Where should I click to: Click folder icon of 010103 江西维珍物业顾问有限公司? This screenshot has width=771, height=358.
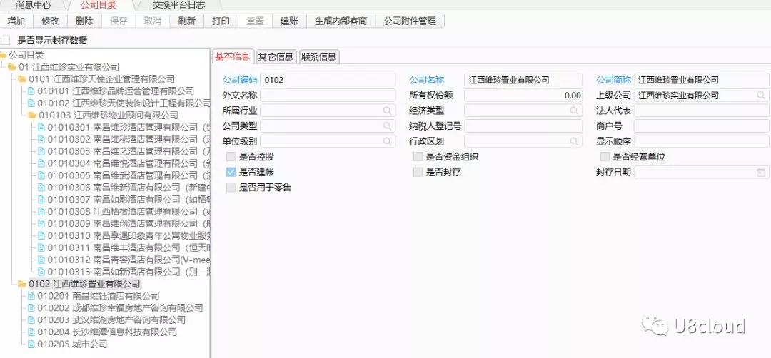[x=32, y=116]
